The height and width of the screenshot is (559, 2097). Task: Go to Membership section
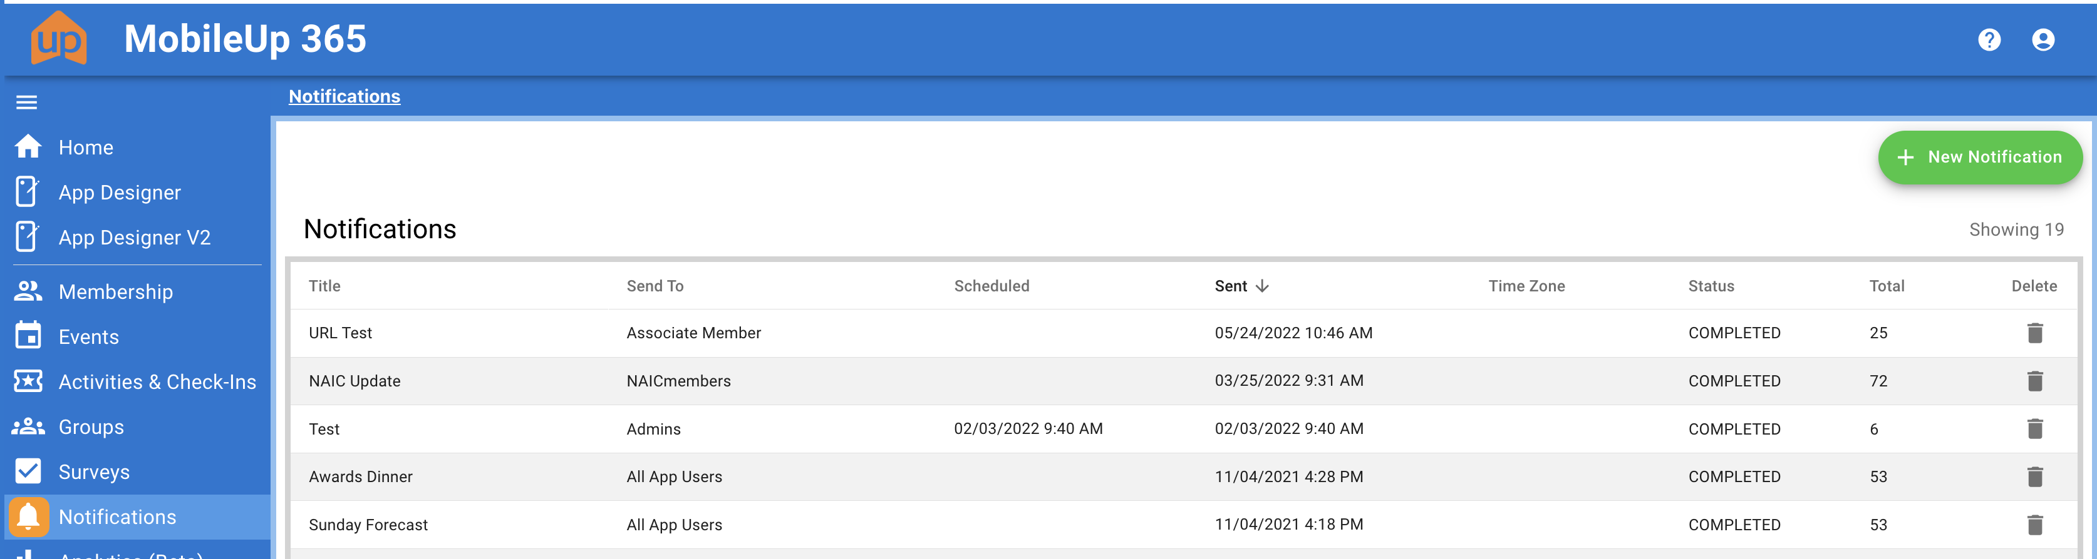[x=116, y=291]
